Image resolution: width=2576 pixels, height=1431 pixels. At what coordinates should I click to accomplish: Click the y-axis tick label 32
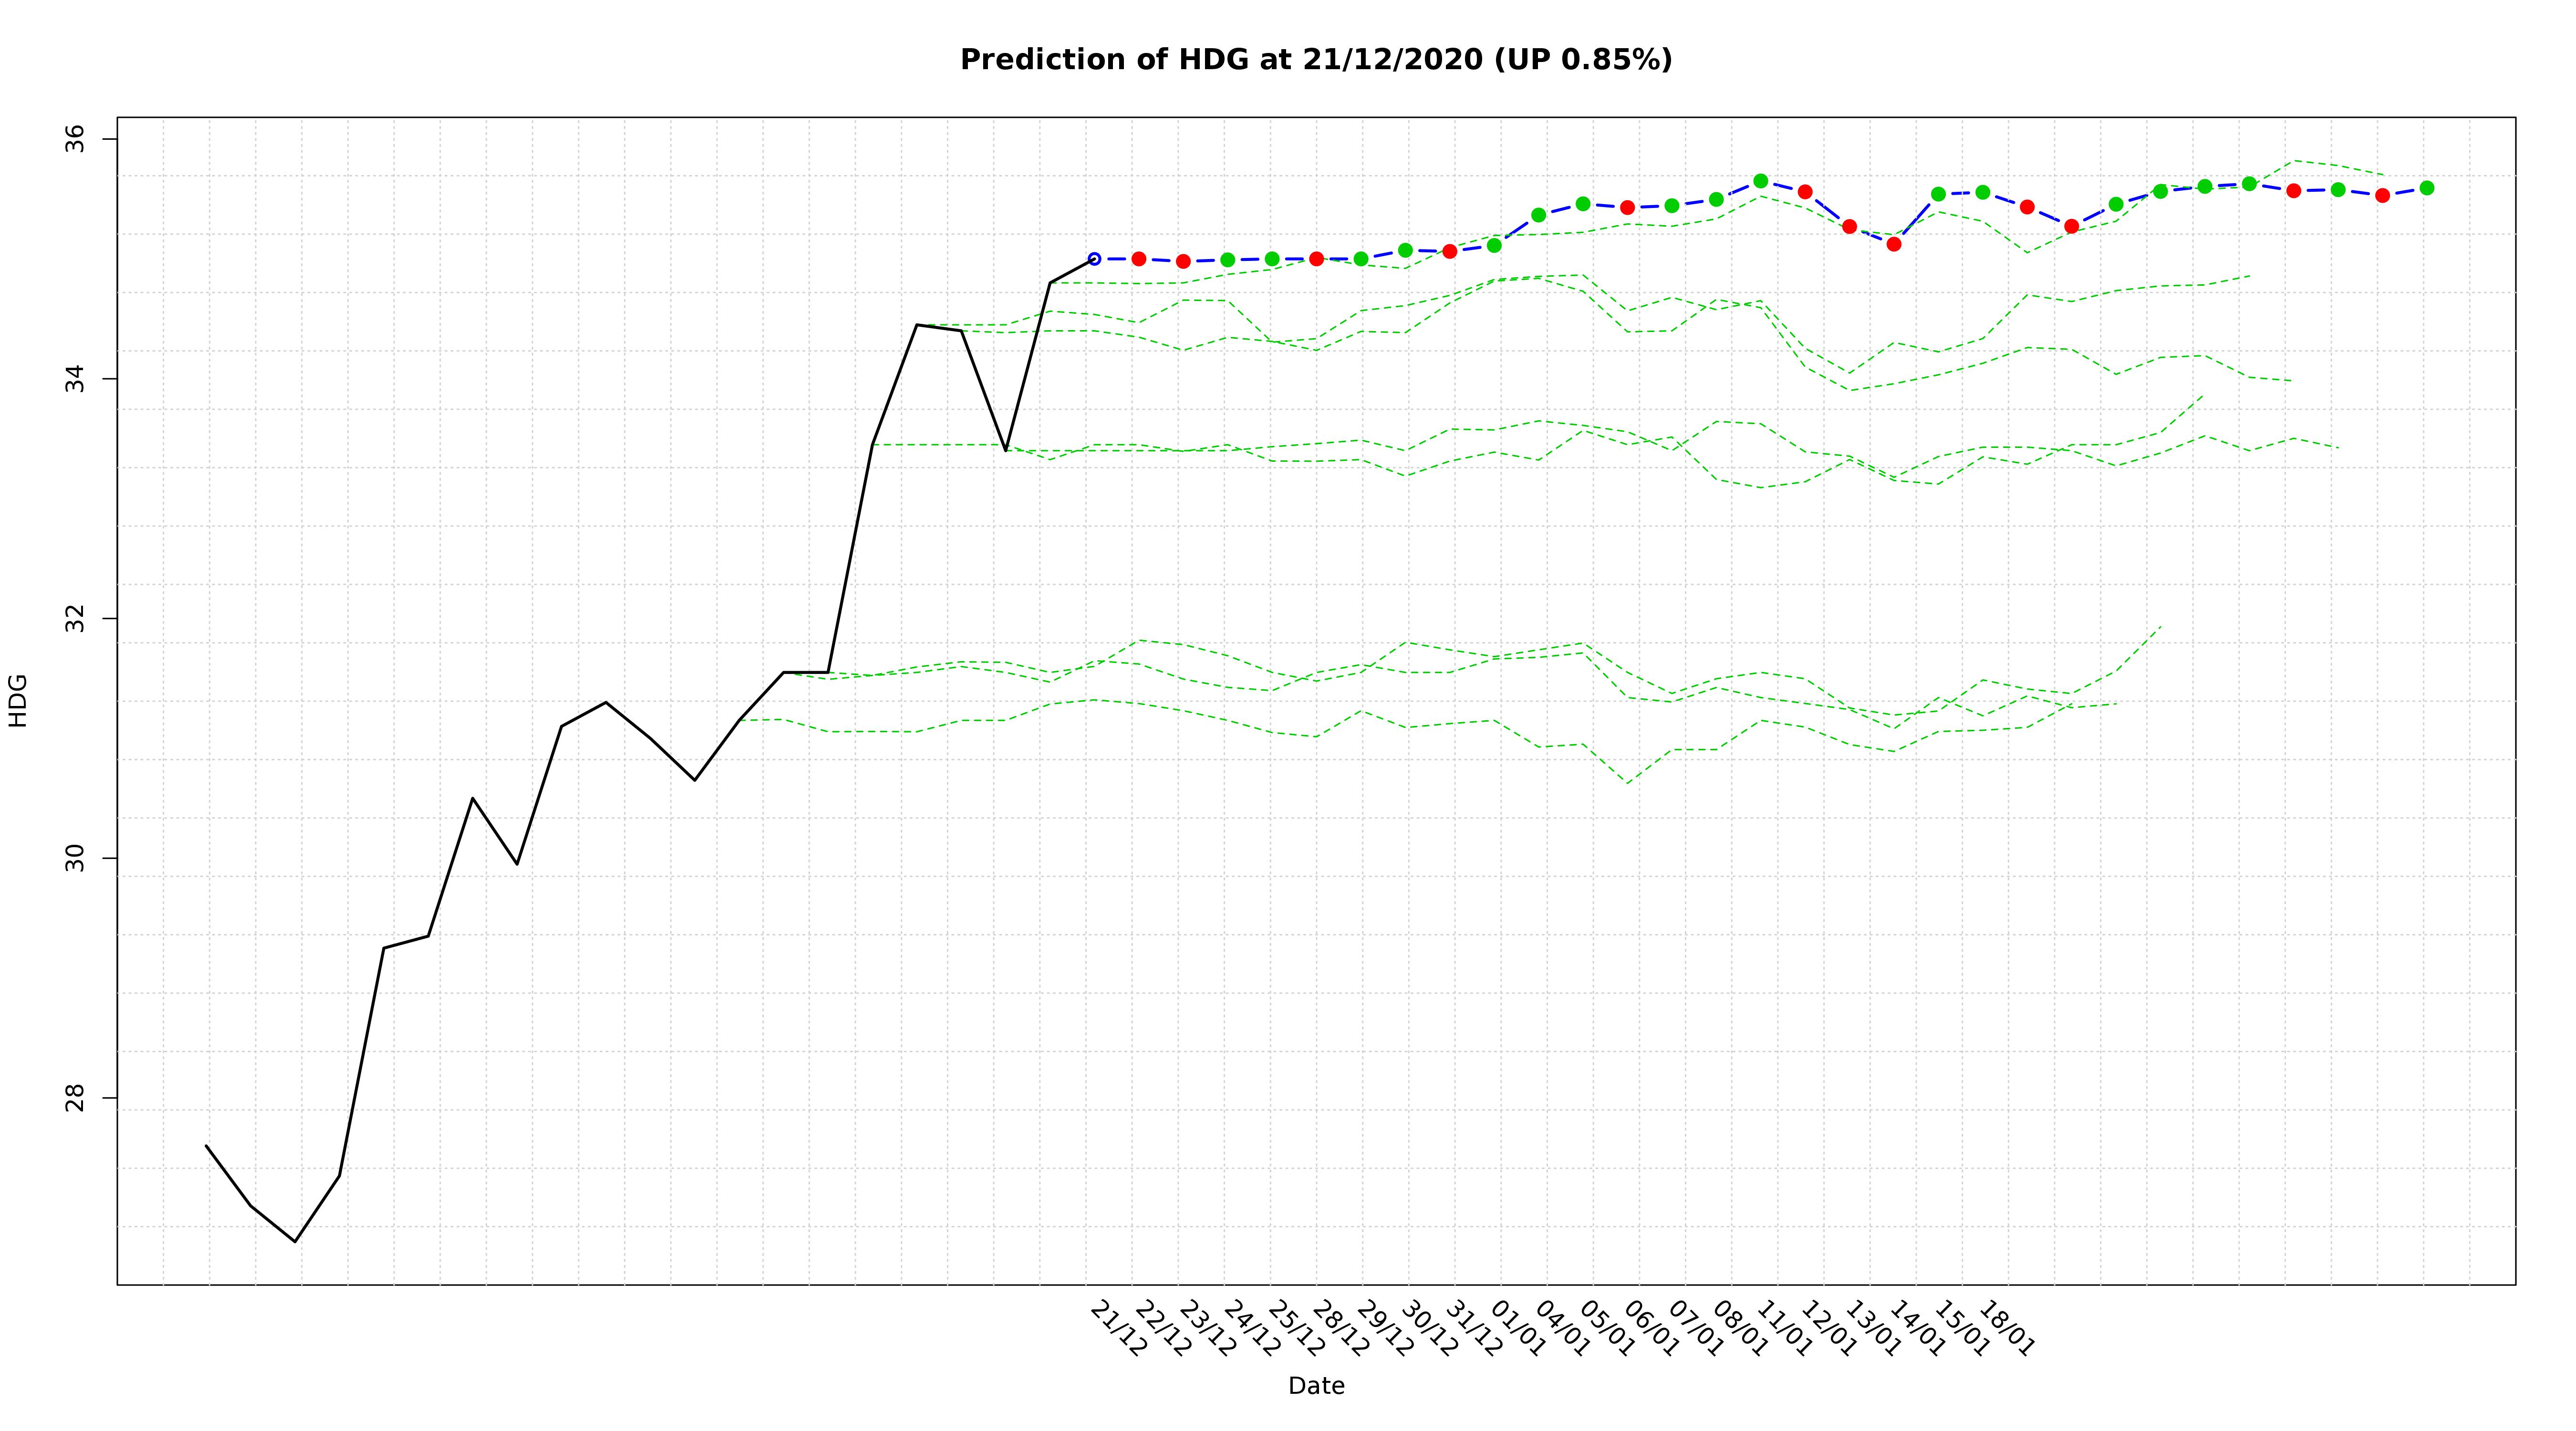point(76,619)
